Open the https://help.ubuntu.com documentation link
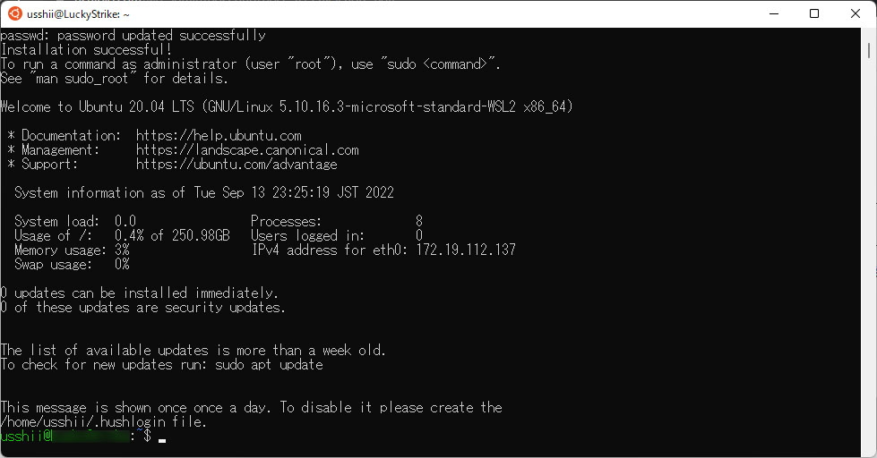Screen dimensions: 877x458 tap(219, 135)
